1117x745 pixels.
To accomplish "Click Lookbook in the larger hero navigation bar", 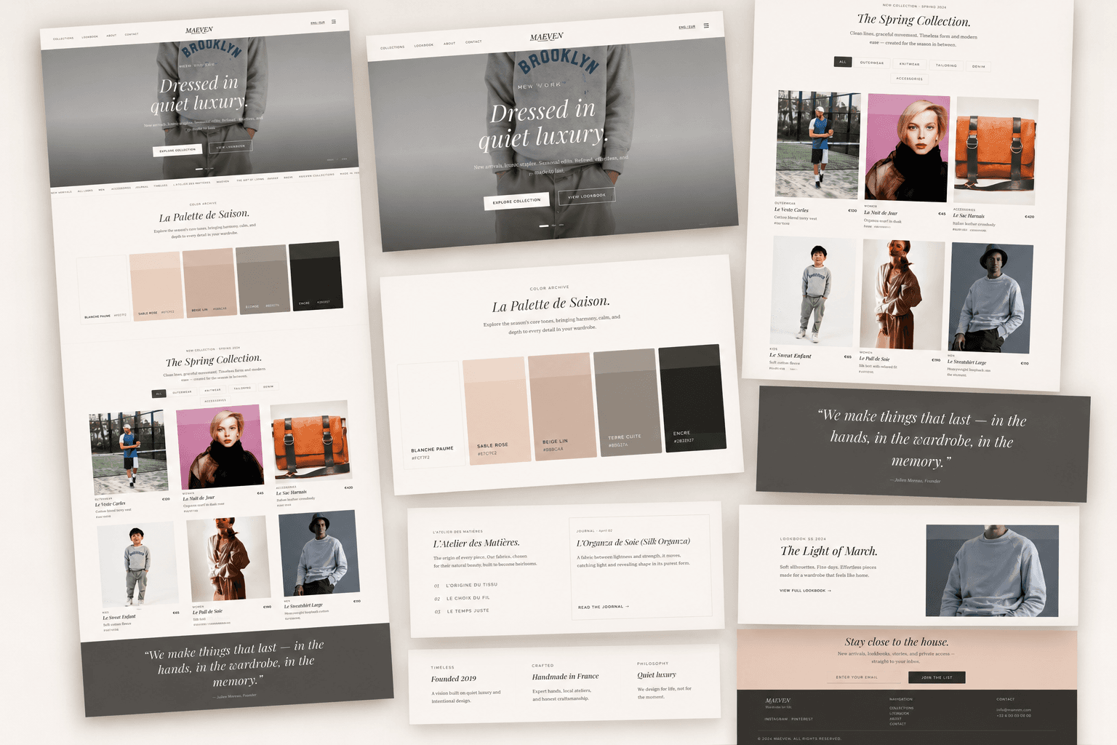I will tap(424, 45).
